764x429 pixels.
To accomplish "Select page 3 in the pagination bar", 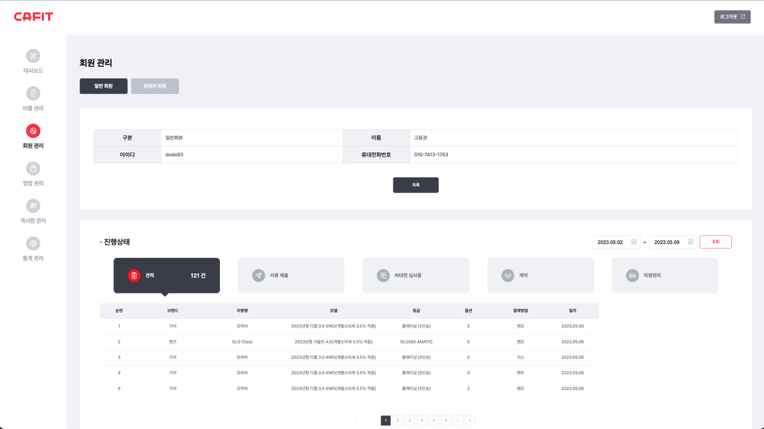I will 409,420.
